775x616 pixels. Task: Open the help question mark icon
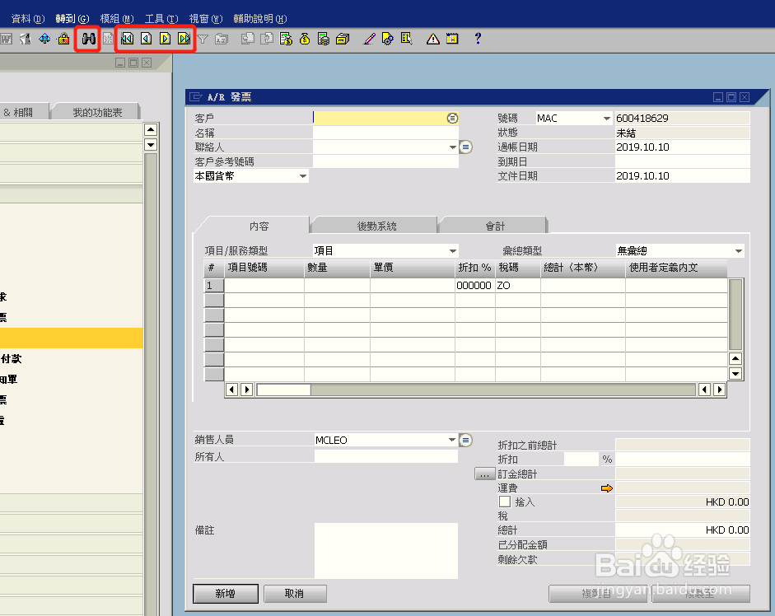pyautogui.click(x=478, y=38)
